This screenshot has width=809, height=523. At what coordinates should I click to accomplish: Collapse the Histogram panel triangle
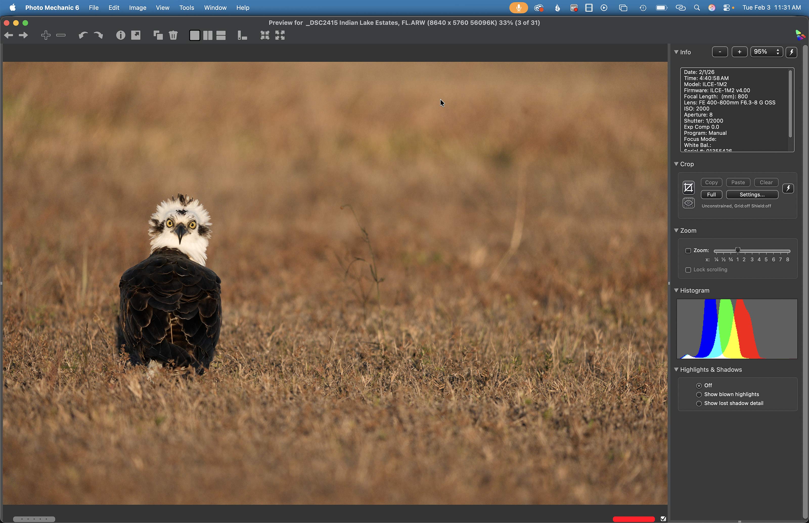(x=676, y=290)
